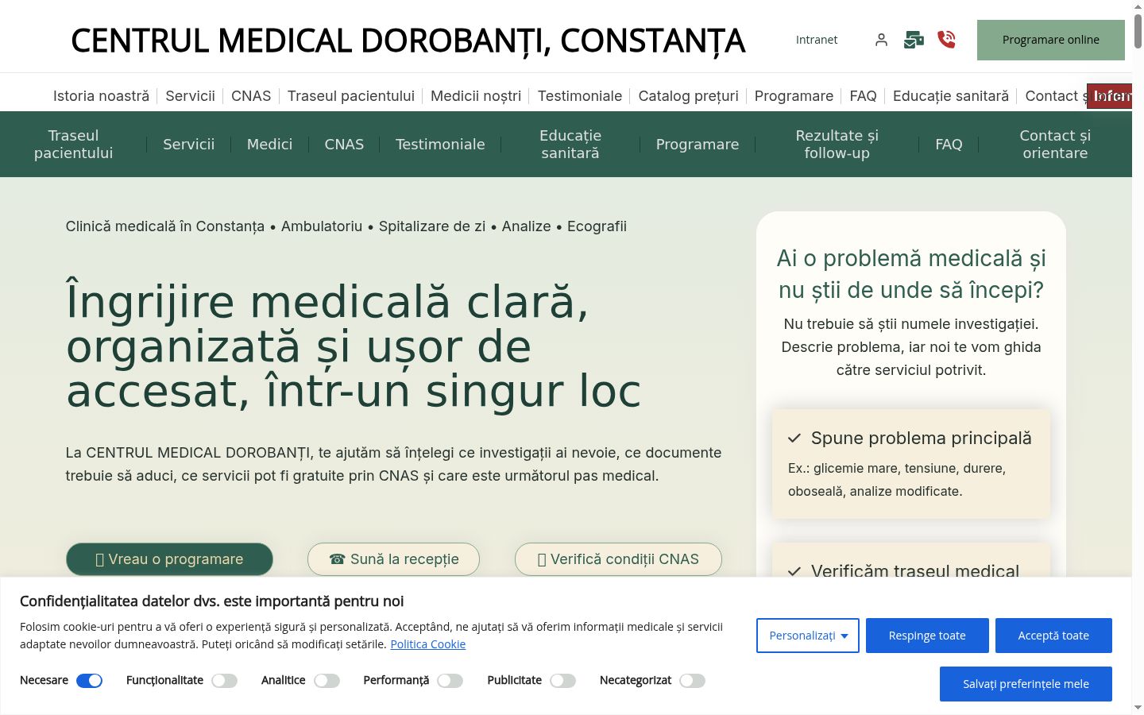Open FAQ in white top menu

tap(864, 96)
